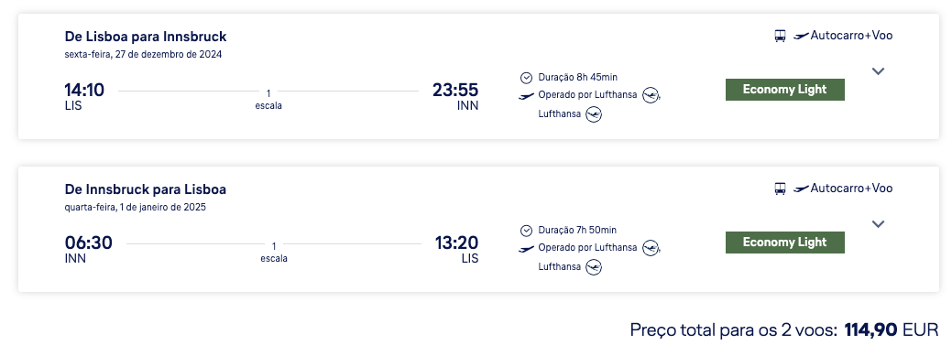Expand the Lisboa to Innsbruck flight details chevron
The width and height of the screenshot is (952, 345).
[x=878, y=71]
